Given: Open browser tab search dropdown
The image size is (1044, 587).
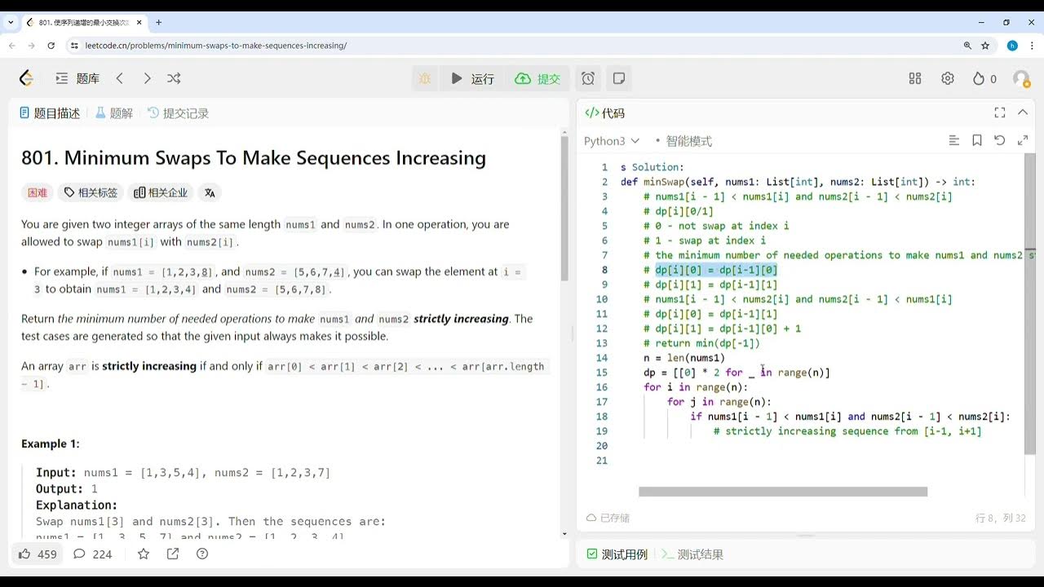Looking at the screenshot, I should tap(11, 22).
